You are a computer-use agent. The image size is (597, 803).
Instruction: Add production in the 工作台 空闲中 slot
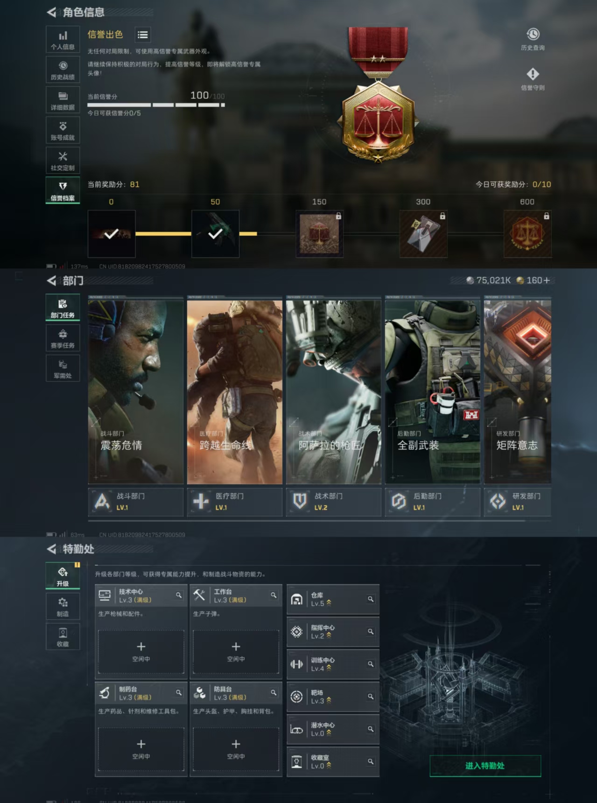click(236, 651)
